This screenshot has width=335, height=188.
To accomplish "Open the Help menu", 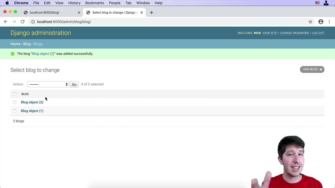I will (x=158, y=3).
